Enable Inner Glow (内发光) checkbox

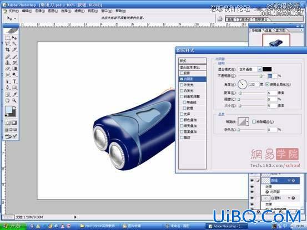coord(182,91)
